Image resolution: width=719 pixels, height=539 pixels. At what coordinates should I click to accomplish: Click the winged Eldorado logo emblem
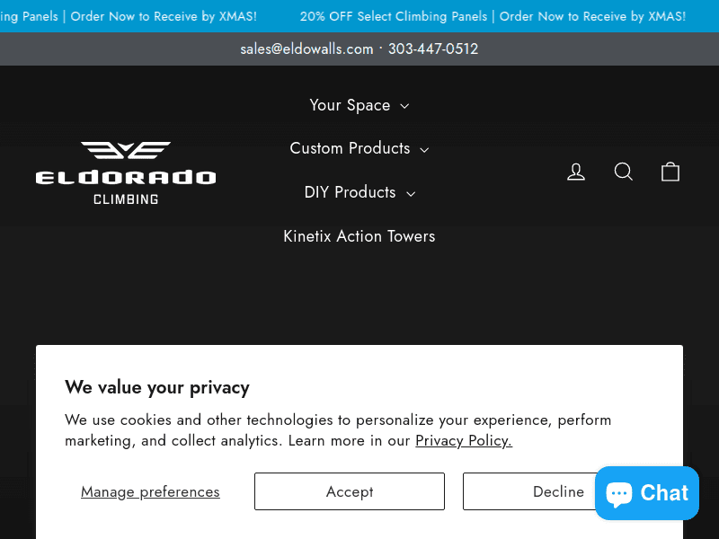tap(126, 151)
